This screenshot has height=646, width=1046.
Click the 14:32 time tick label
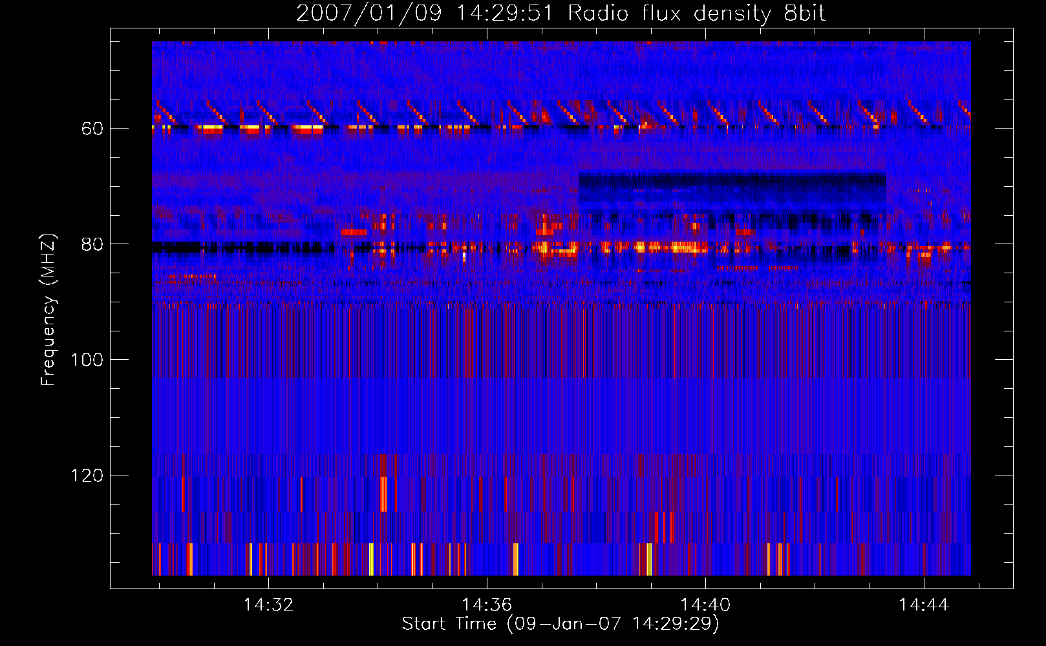[268, 605]
